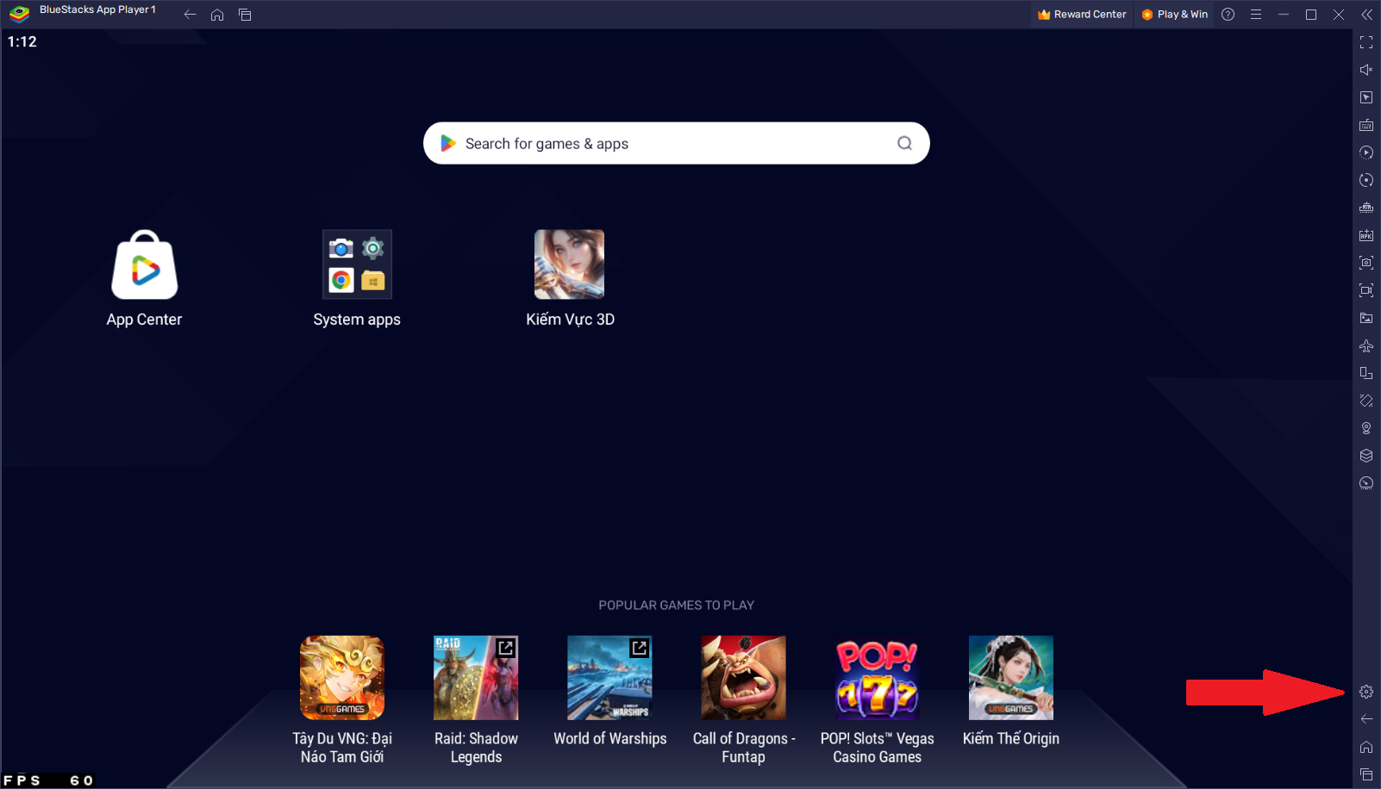This screenshot has width=1381, height=789.
Task: Open the macro recorder play icon
Action: click(1366, 152)
